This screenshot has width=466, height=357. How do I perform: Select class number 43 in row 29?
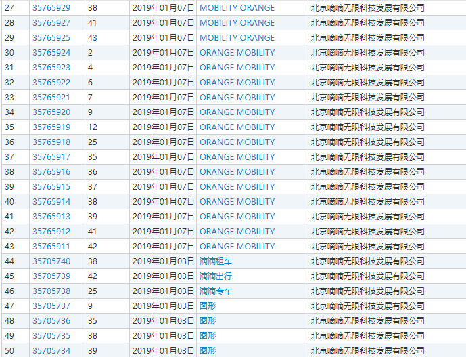[93, 38]
